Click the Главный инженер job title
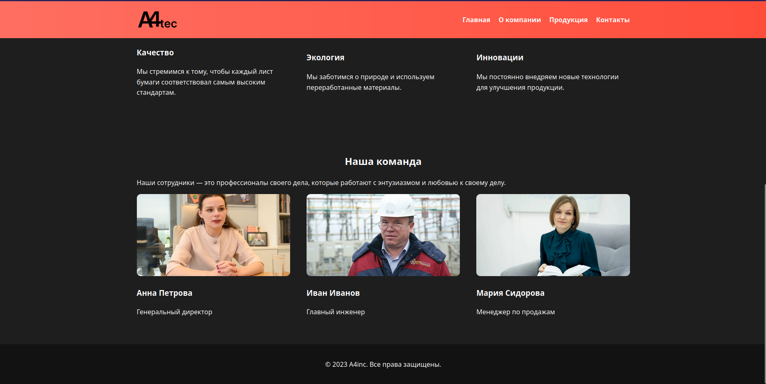Viewport: 766px width, 384px height. click(335, 312)
